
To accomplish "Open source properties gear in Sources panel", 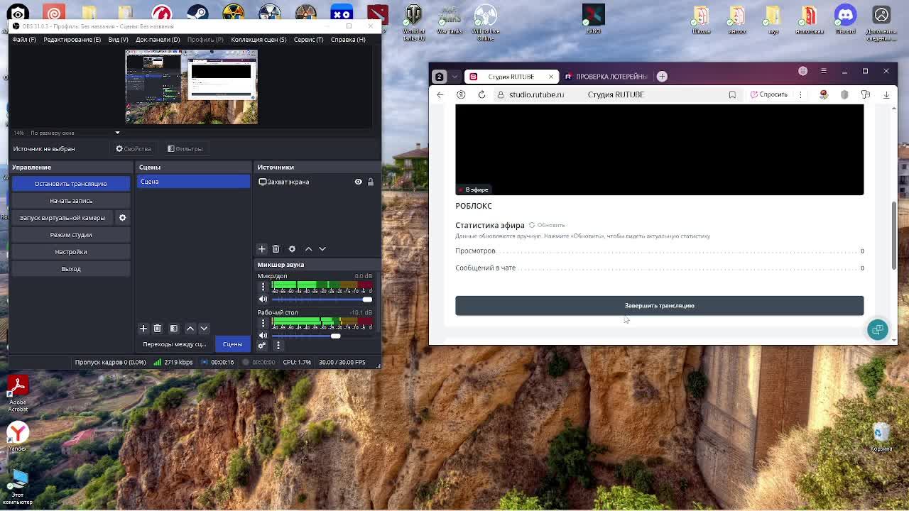I will pyautogui.click(x=292, y=249).
